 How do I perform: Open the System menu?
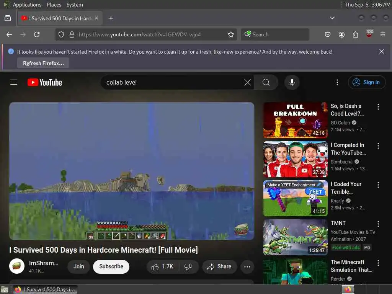(75, 5)
